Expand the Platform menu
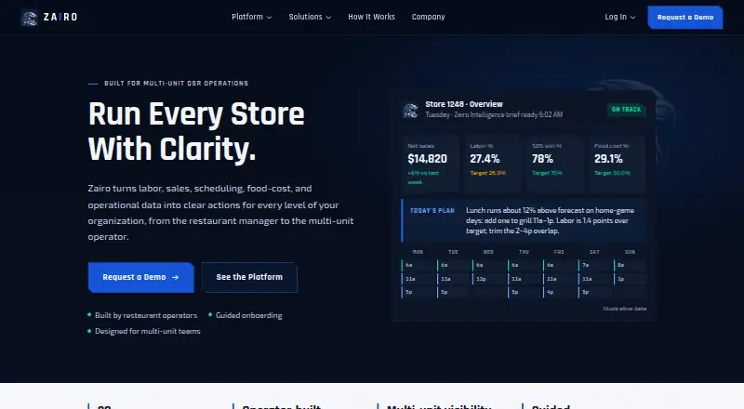Viewport: 744px width, 409px height. [x=251, y=17]
